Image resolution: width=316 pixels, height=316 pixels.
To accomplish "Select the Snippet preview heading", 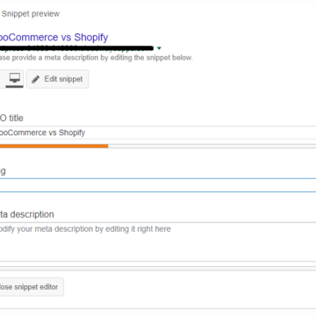I will [31, 14].
